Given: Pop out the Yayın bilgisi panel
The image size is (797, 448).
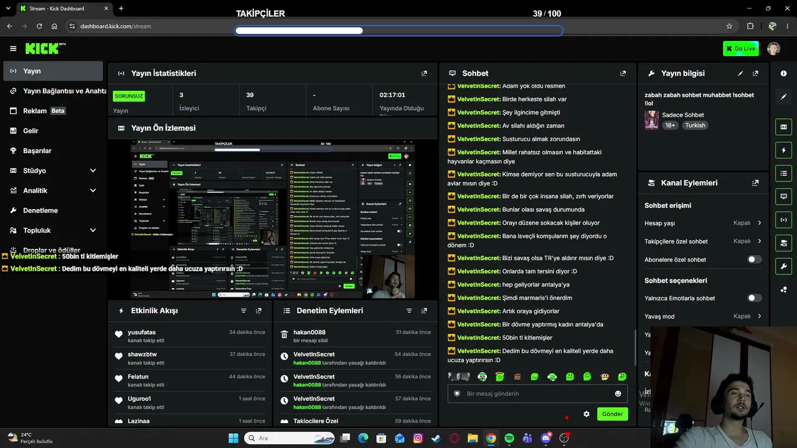Looking at the screenshot, I should pyautogui.click(x=755, y=73).
